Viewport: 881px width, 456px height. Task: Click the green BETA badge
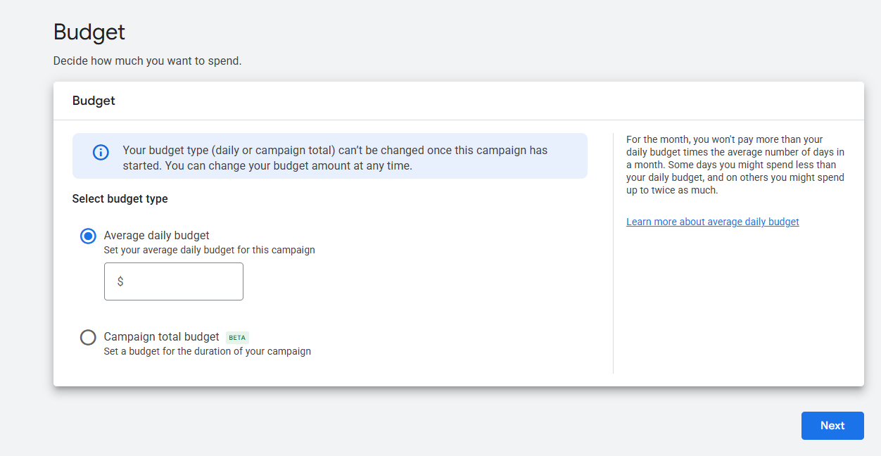tap(237, 338)
